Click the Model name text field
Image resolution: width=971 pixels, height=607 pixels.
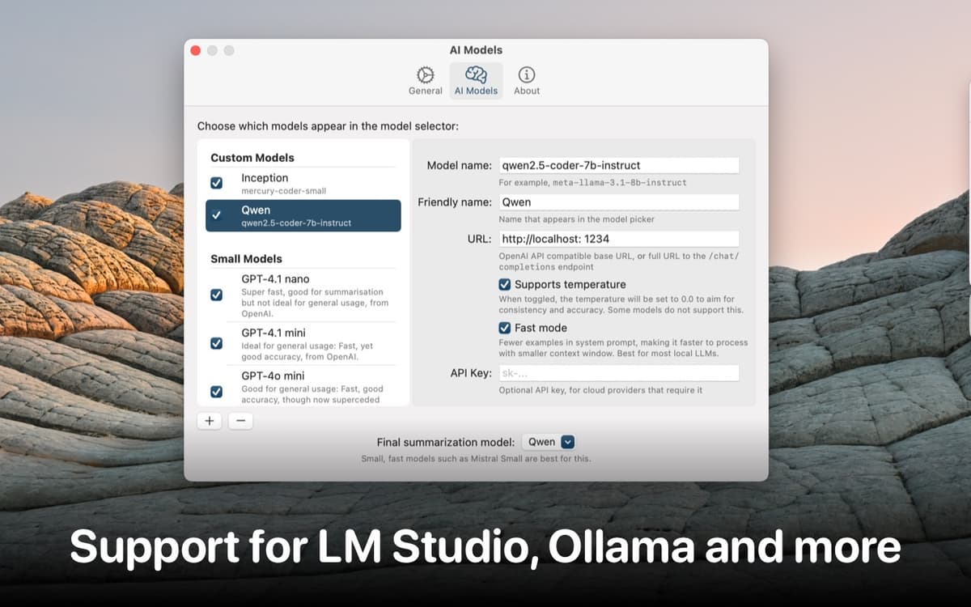click(618, 165)
